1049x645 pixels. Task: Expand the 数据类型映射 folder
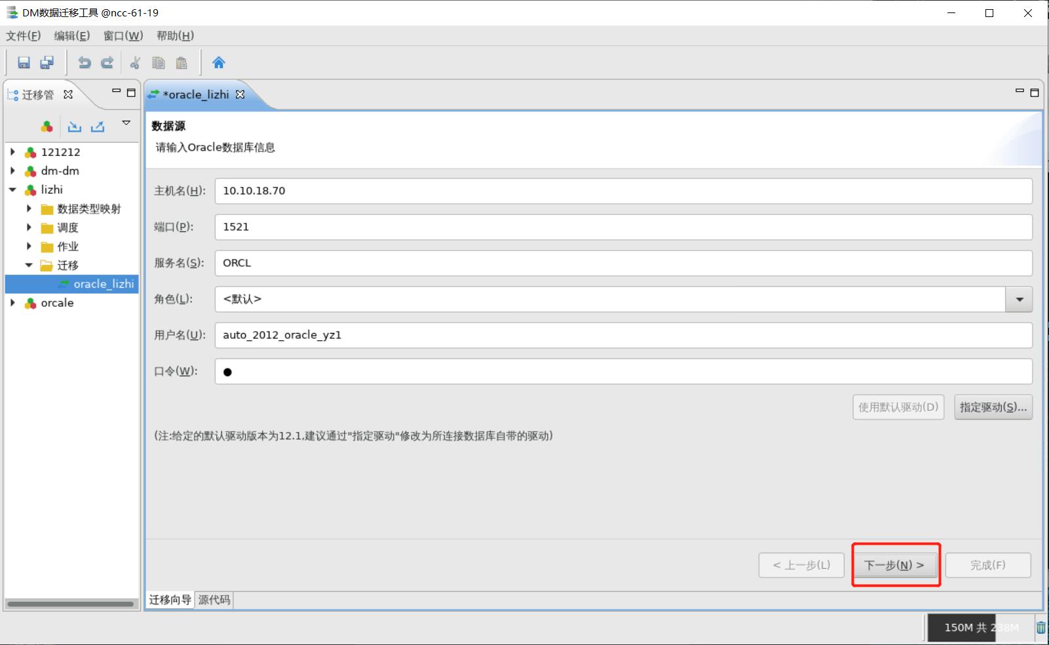29,209
